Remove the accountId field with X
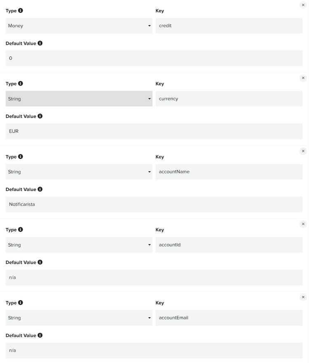Screen dimensions: 309x363 pos(303,224)
